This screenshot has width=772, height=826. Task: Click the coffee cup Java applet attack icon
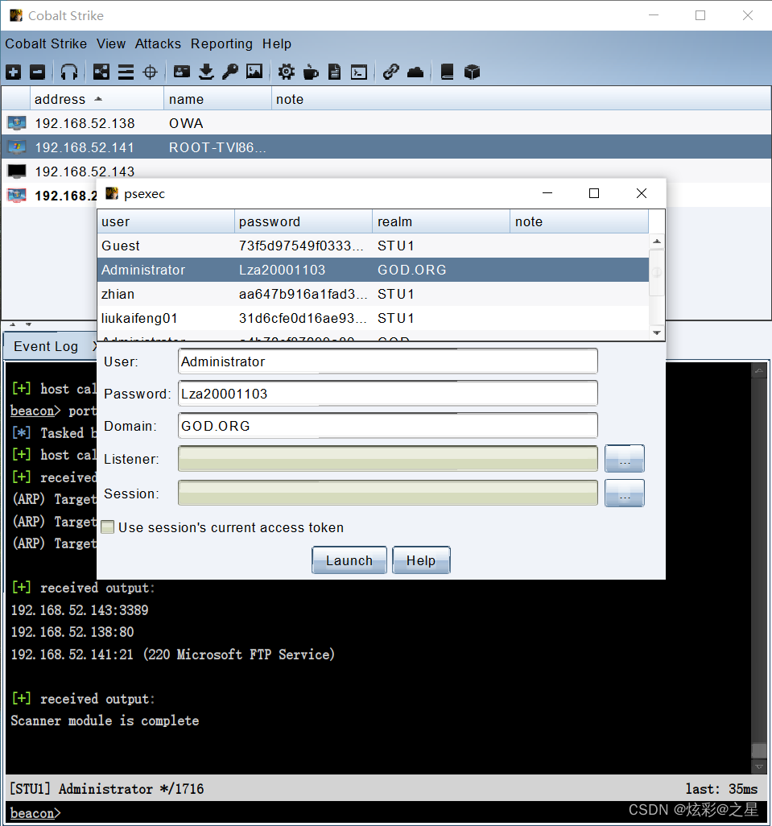click(x=311, y=72)
